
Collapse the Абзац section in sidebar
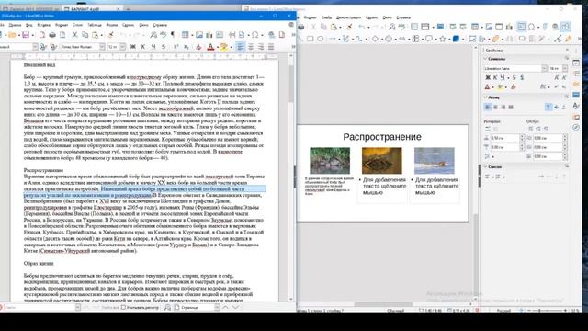point(486,97)
